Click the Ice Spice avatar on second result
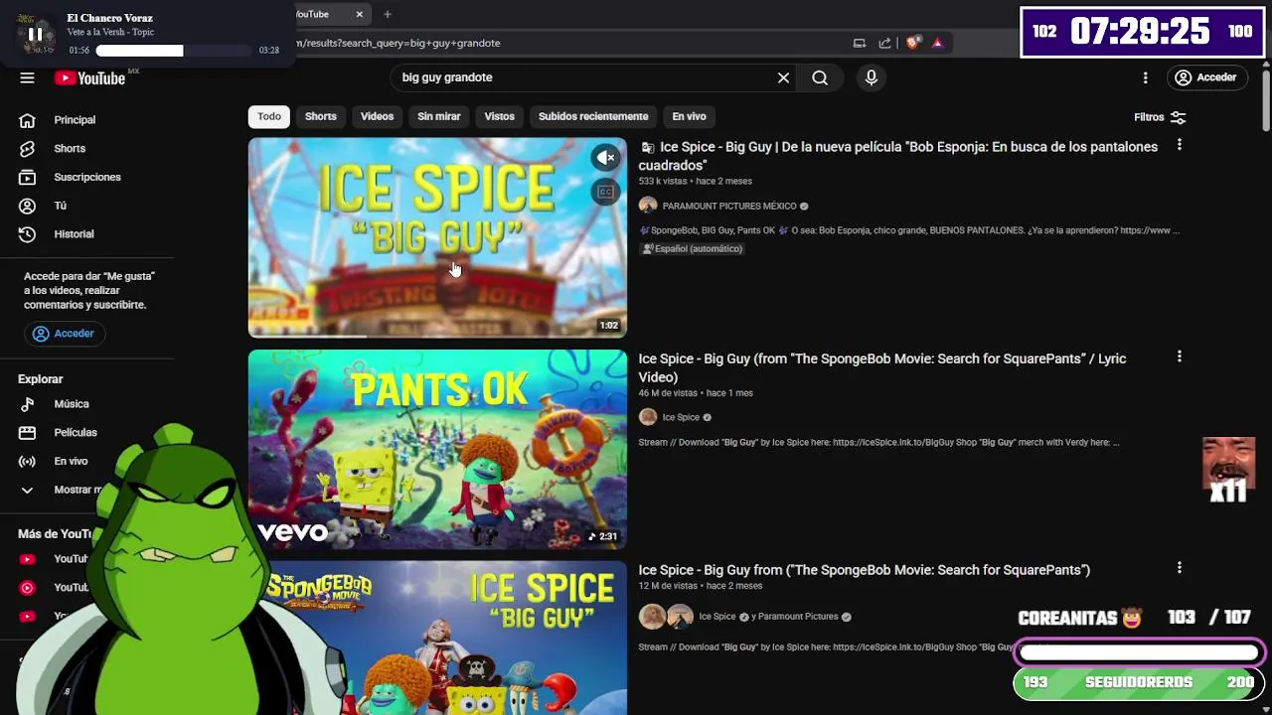The width and height of the screenshot is (1272, 715). (648, 417)
